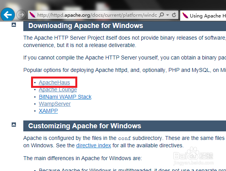Open the BitNami WAMP Stack link

[x=65, y=97]
